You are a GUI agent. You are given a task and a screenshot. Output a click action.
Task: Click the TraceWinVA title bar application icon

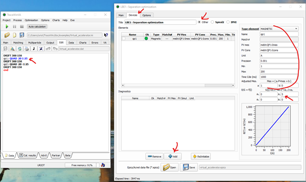click(4, 15)
